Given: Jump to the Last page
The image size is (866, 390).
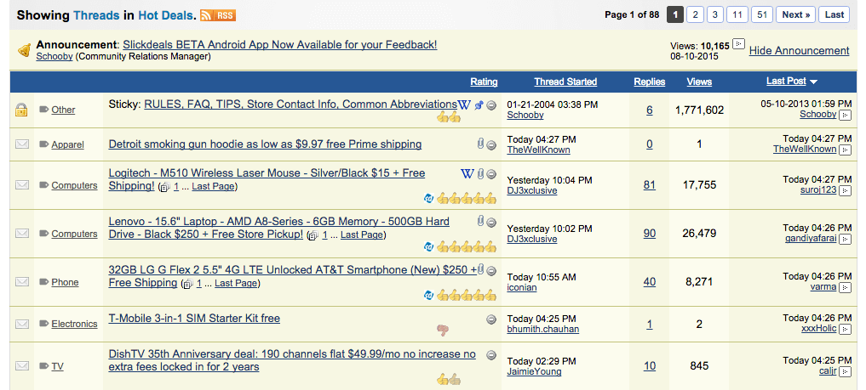Looking at the screenshot, I should [x=834, y=15].
